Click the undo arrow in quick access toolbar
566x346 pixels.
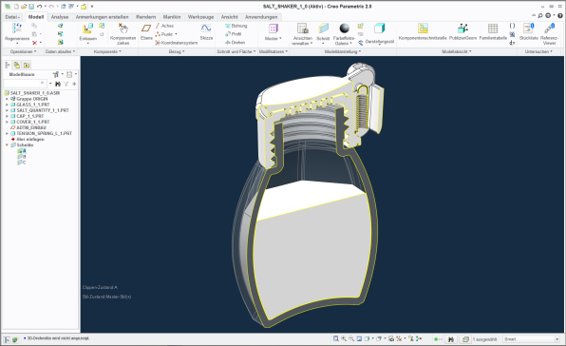(39, 7)
